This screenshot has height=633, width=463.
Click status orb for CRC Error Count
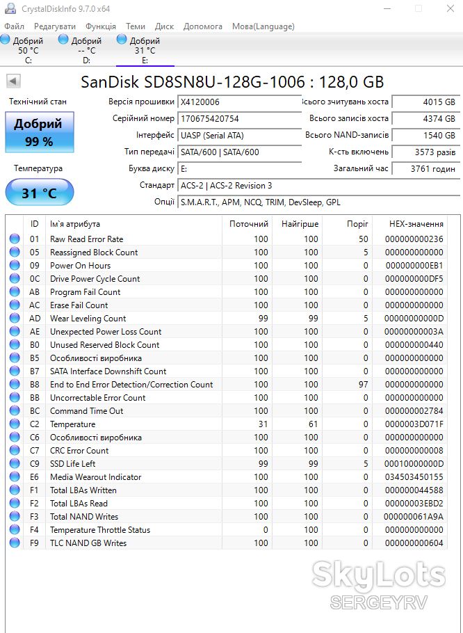15,450
